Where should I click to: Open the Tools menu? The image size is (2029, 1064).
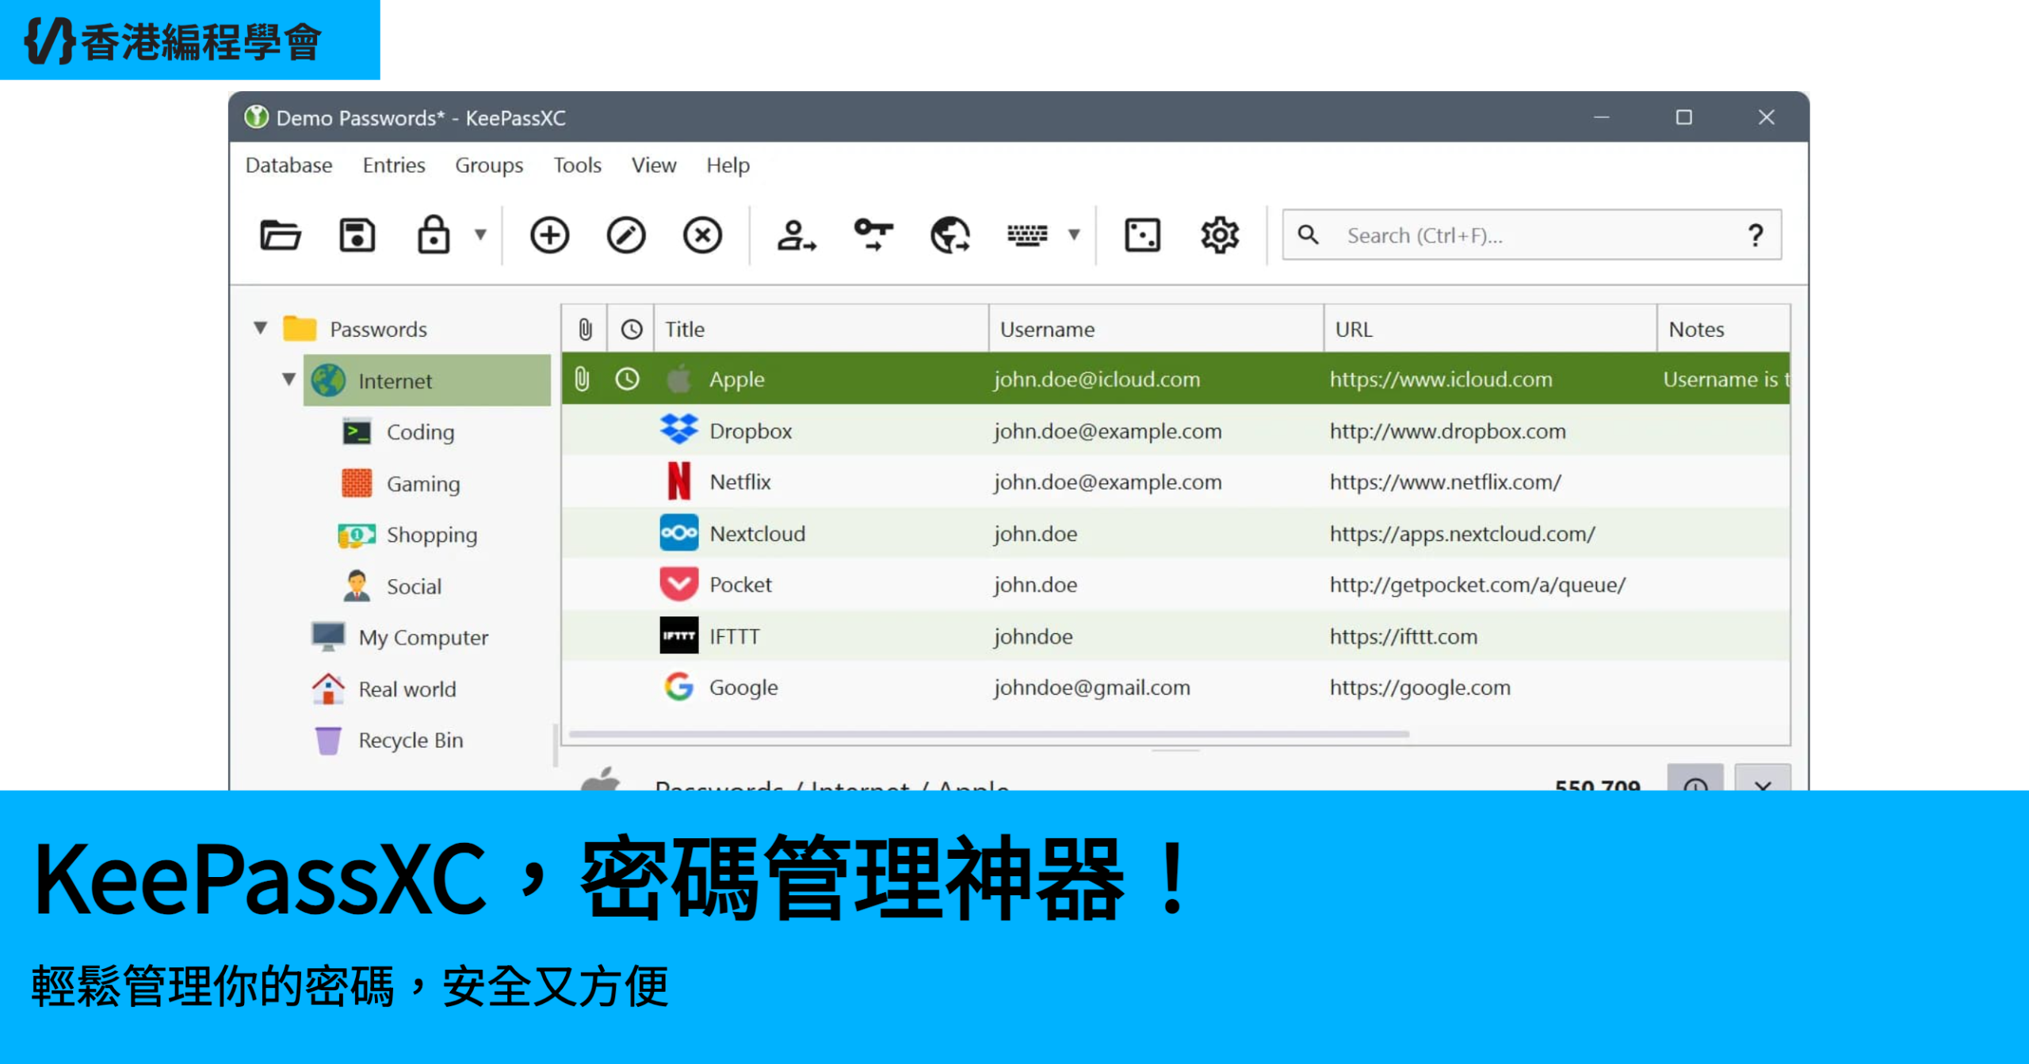[x=577, y=165]
